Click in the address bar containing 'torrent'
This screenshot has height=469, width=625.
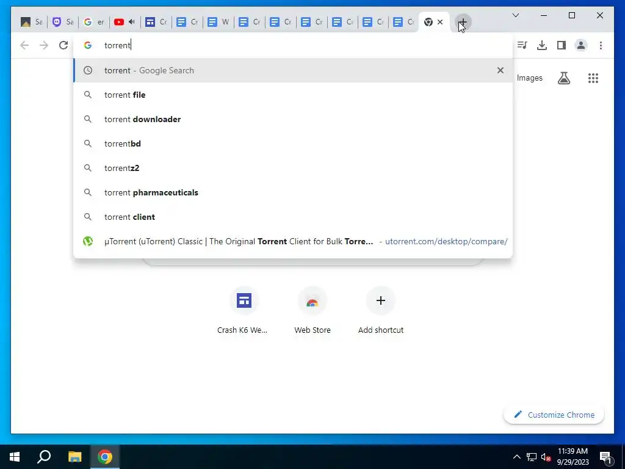point(293,45)
